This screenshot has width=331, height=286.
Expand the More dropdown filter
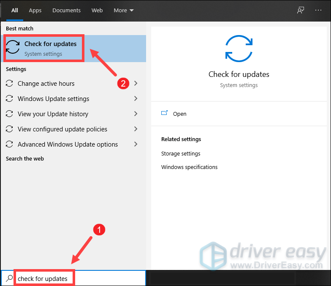[x=123, y=10]
